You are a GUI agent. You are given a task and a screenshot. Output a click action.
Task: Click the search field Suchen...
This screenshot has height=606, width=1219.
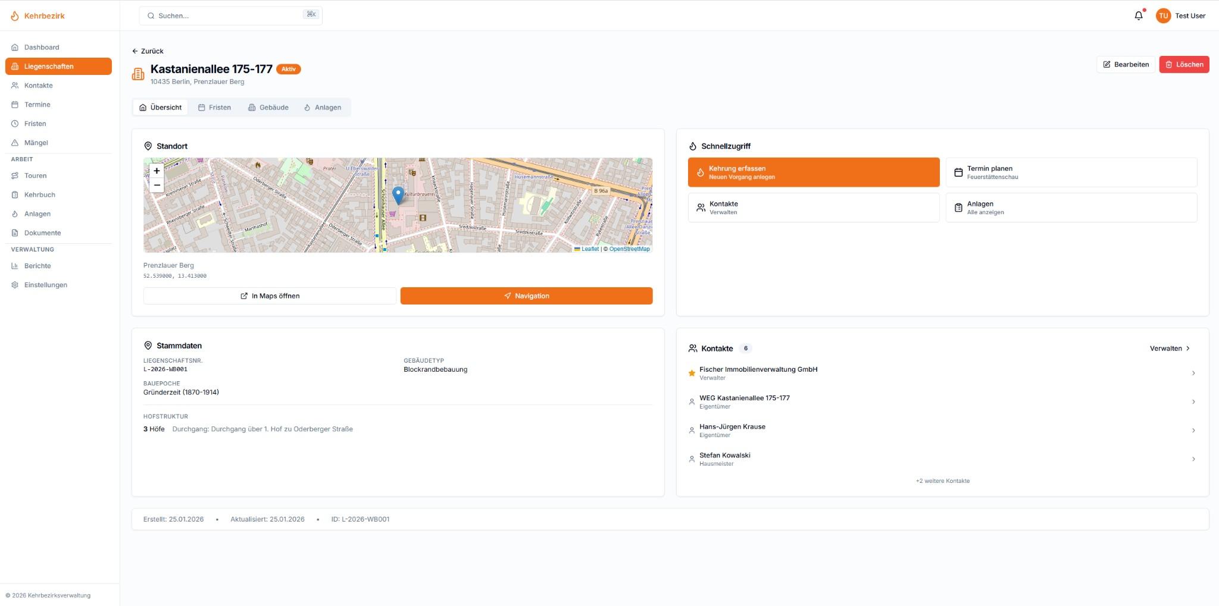pos(231,15)
